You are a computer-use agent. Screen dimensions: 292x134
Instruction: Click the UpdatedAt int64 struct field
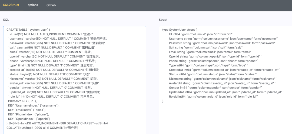tap(227, 92)
